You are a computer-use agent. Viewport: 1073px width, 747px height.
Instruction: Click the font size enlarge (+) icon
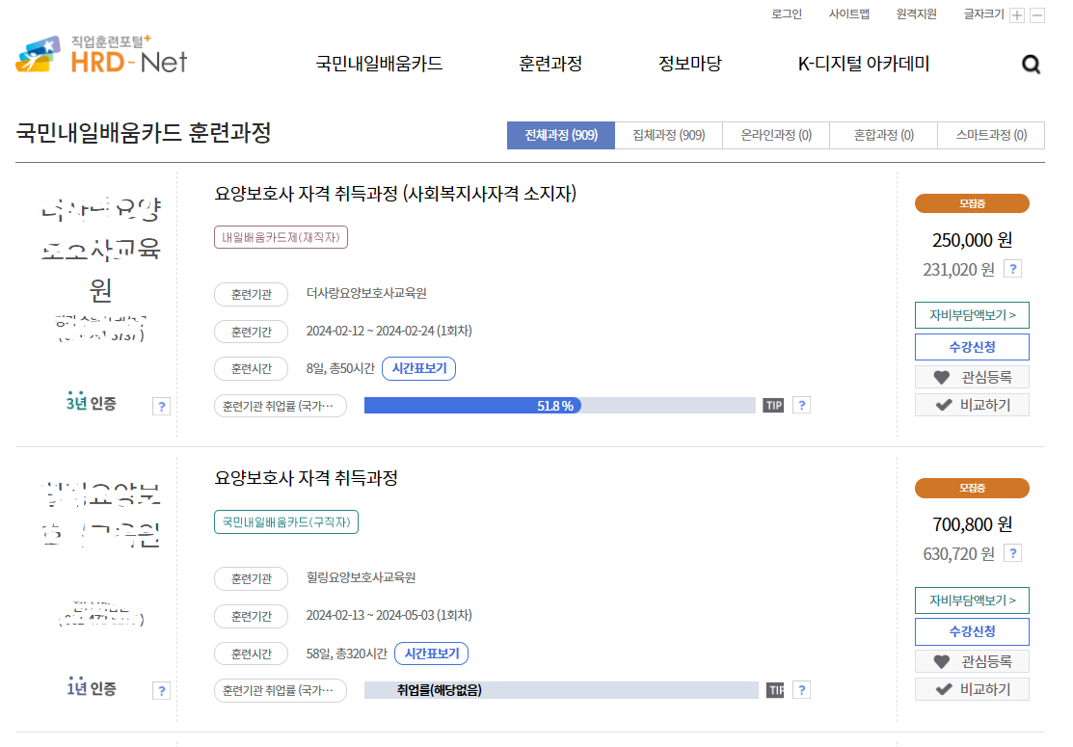pyautogui.click(x=1018, y=14)
